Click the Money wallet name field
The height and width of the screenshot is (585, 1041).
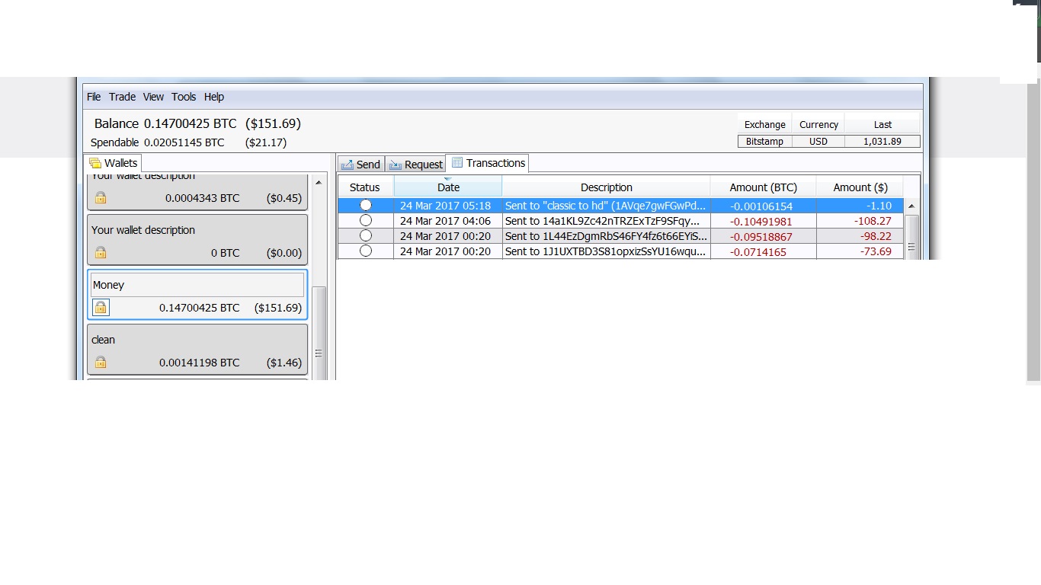197,285
